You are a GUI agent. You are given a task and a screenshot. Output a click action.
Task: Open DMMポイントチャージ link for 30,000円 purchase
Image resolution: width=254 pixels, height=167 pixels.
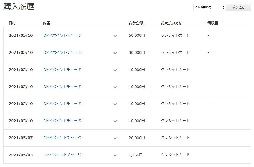point(62,52)
